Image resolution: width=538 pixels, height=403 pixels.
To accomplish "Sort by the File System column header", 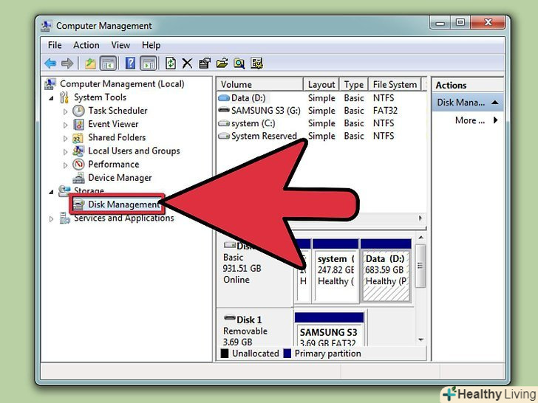I will (395, 84).
